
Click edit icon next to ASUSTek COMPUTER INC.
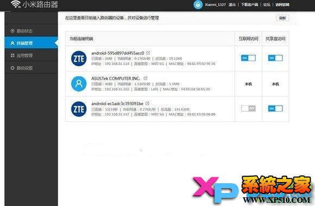[x=146, y=78]
